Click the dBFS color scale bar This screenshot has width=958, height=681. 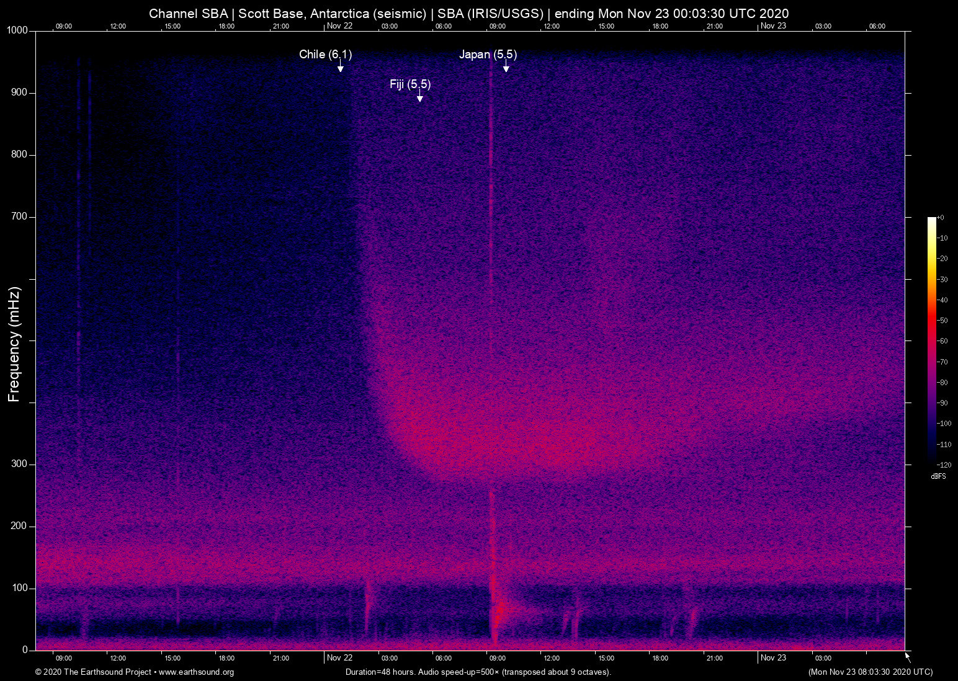tap(931, 340)
